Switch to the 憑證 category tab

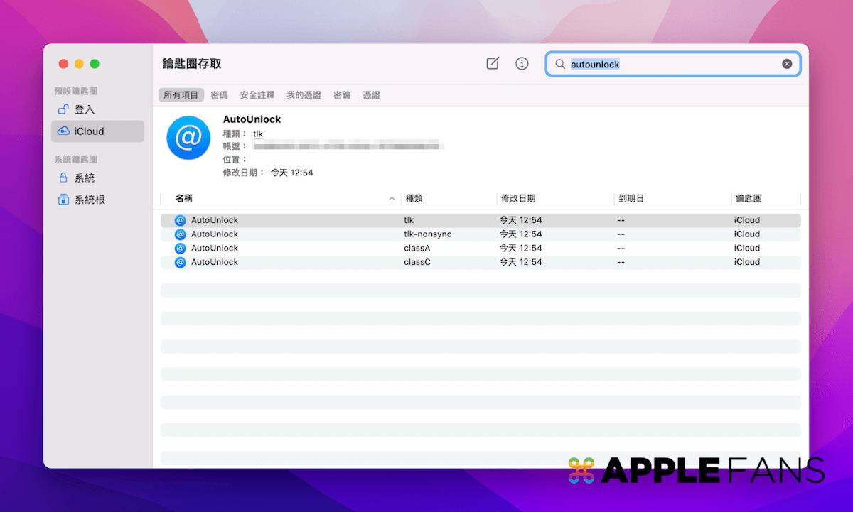[x=372, y=94]
